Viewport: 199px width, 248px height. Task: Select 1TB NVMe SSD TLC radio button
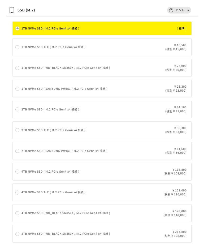[x=18, y=47]
